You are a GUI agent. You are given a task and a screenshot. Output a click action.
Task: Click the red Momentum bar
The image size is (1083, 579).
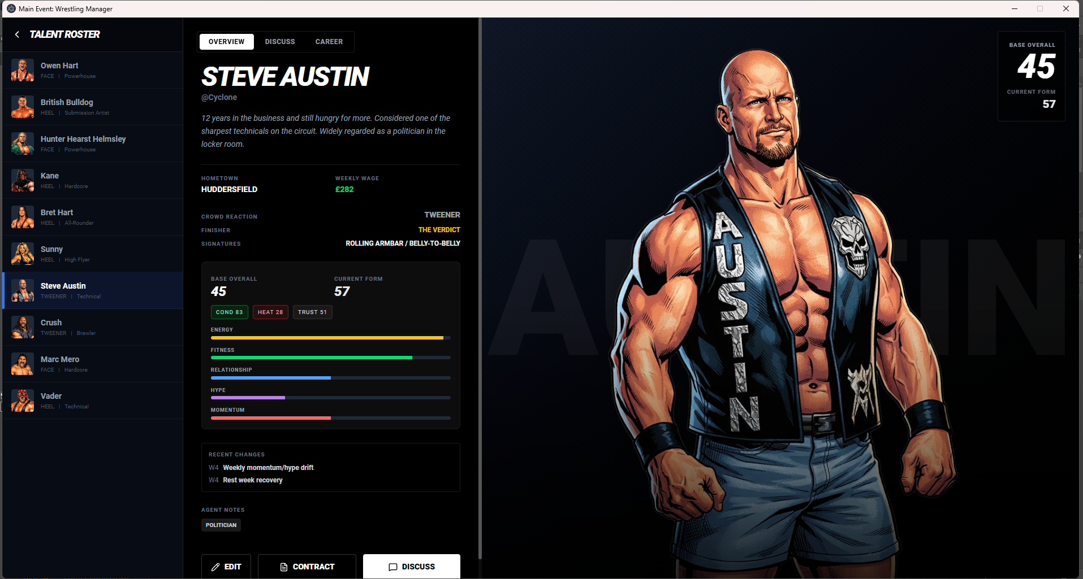(x=331, y=418)
